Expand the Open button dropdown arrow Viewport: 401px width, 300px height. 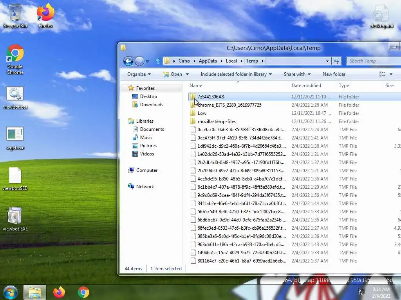click(187, 74)
